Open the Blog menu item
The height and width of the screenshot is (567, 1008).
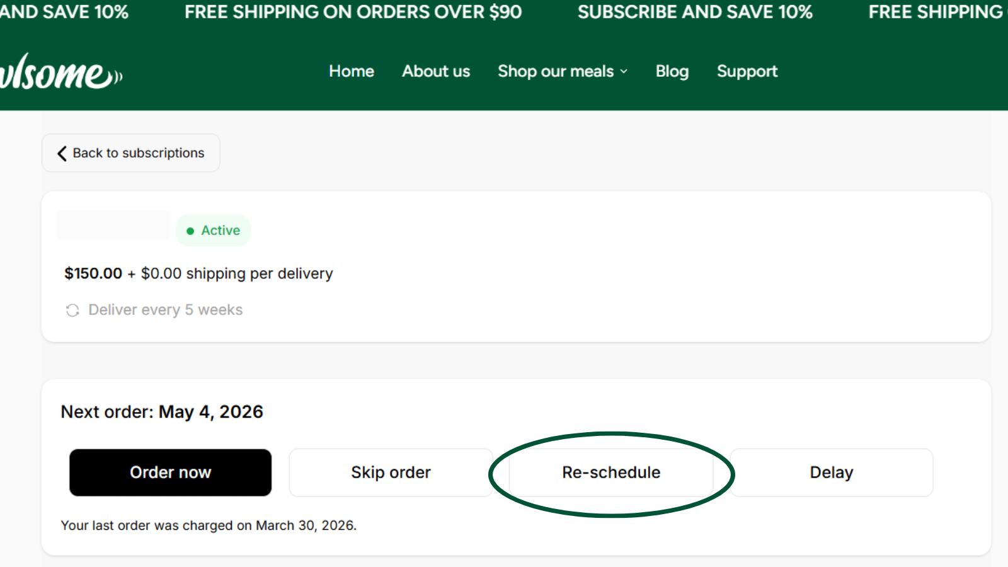tap(672, 71)
